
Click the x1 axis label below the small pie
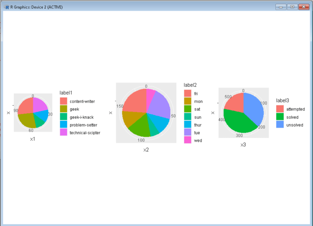(x=33, y=138)
